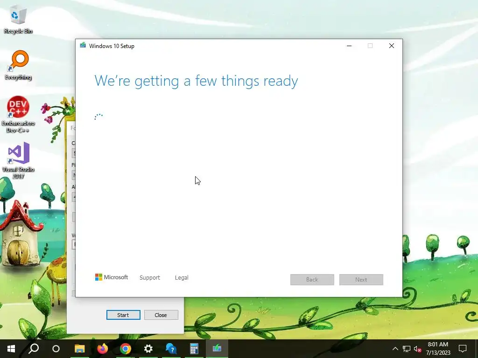
Task: Open the muted volume tray icon
Action: (x=418, y=349)
